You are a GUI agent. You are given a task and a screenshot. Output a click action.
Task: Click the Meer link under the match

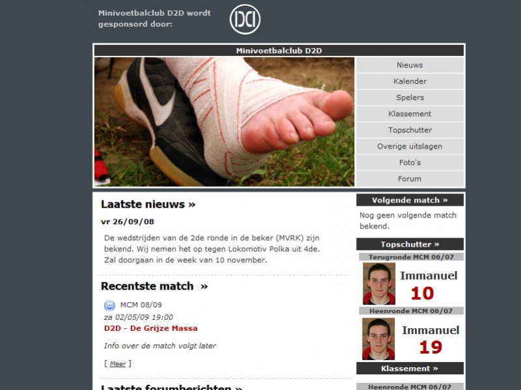(118, 364)
